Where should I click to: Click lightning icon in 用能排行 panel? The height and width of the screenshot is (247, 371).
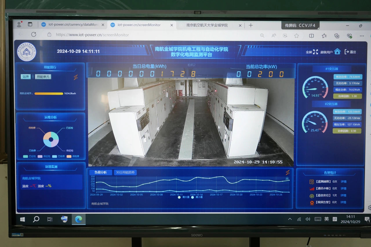(x=76, y=77)
